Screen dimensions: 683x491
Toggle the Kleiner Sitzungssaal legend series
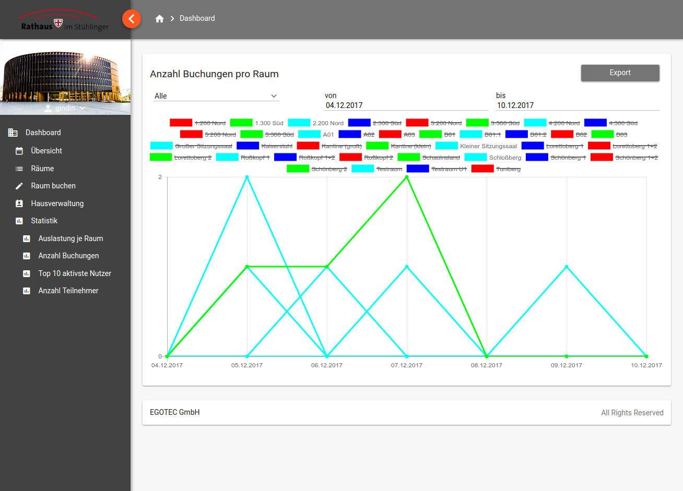476,146
